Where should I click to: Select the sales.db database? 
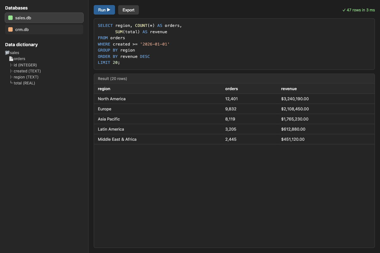(44, 18)
